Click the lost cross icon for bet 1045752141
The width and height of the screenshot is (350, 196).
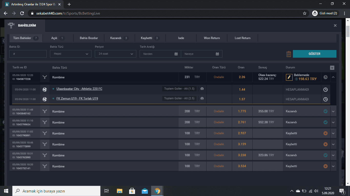tap(325, 166)
